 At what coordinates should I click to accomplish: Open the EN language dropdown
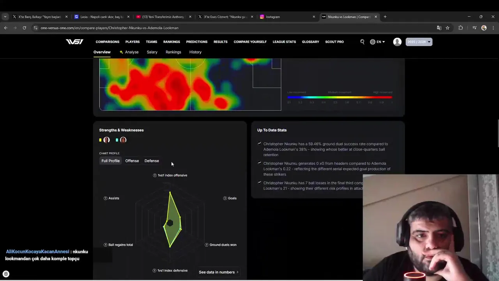tap(377, 42)
